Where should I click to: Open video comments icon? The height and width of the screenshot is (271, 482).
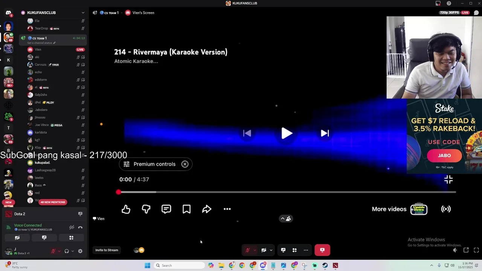(166, 209)
